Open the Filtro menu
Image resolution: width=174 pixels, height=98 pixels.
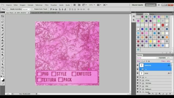[46, 5]
